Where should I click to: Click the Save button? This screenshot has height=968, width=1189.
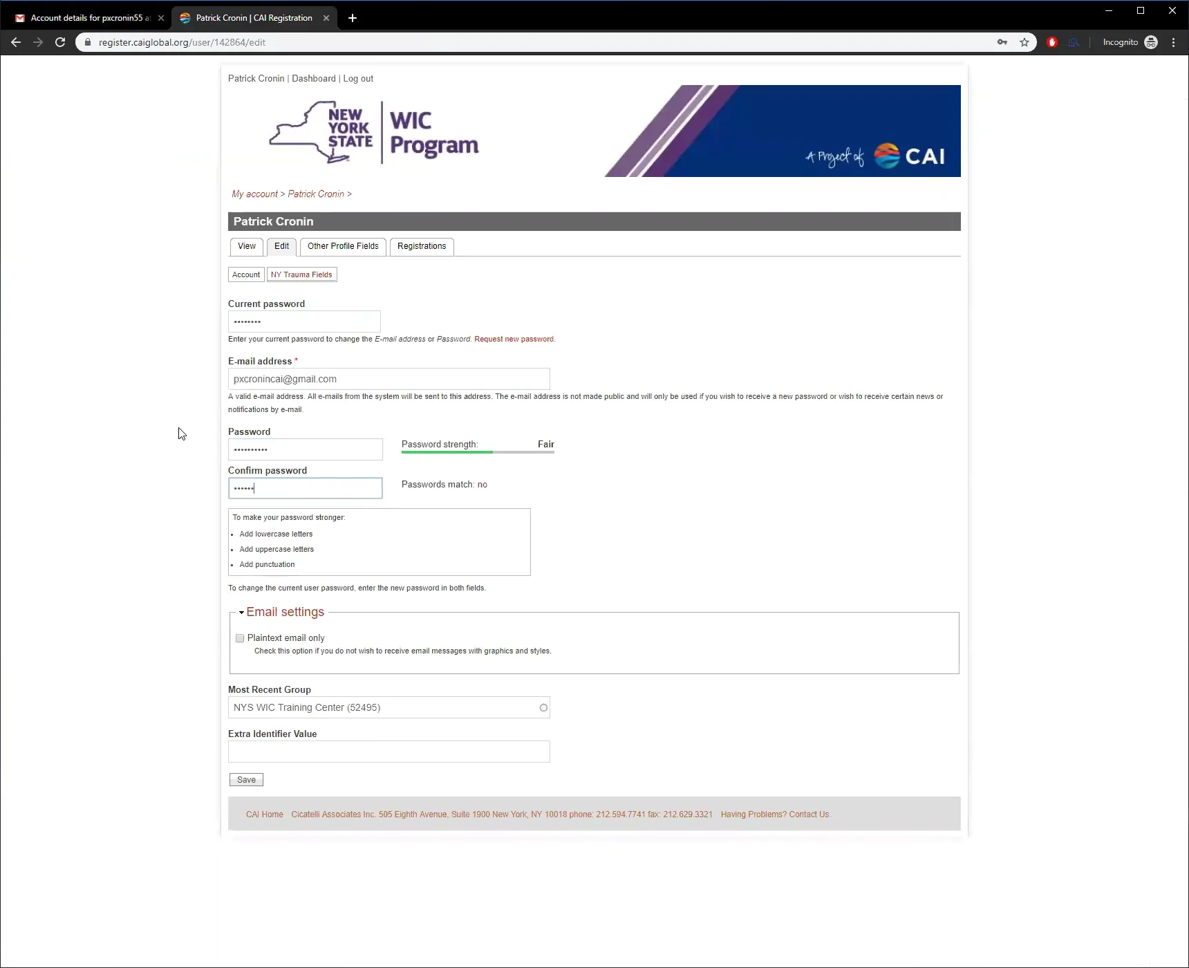point(246,779)
